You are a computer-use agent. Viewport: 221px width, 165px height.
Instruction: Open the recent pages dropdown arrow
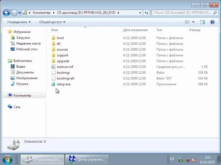[20, 13]
